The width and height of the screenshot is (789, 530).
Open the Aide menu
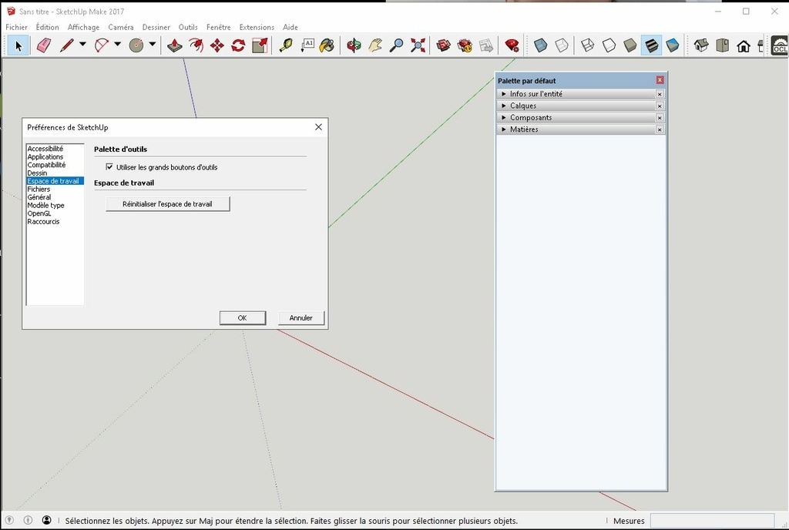point(290,27)
